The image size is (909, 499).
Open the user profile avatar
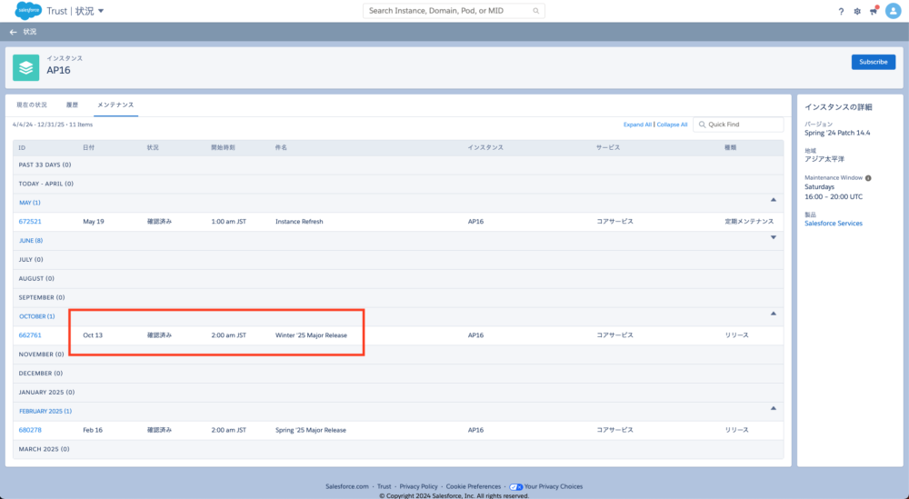[893, 11]
